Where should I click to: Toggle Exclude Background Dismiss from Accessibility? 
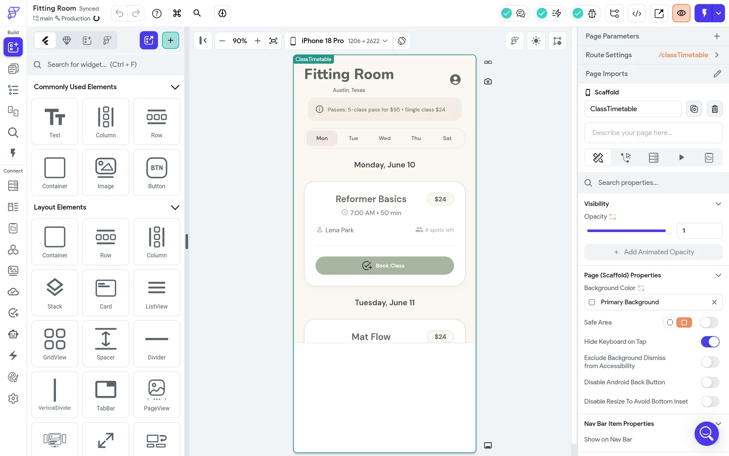710,362
